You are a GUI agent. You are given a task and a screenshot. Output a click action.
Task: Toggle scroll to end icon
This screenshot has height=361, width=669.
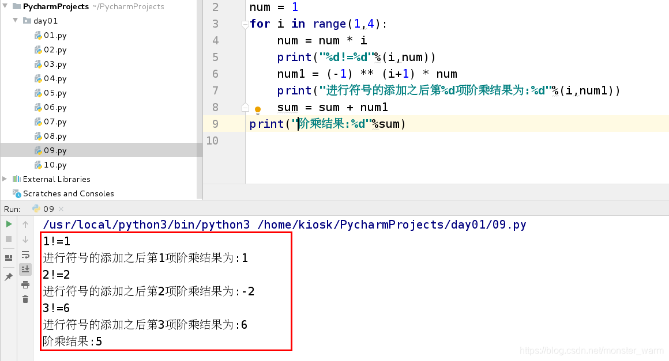pyautogui.click(x=25, y=269)
